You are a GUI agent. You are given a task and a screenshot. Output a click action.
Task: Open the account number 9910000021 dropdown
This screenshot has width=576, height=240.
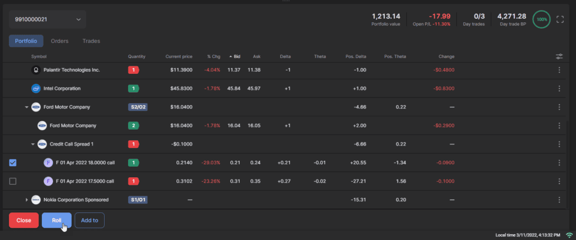pos(48,19)
